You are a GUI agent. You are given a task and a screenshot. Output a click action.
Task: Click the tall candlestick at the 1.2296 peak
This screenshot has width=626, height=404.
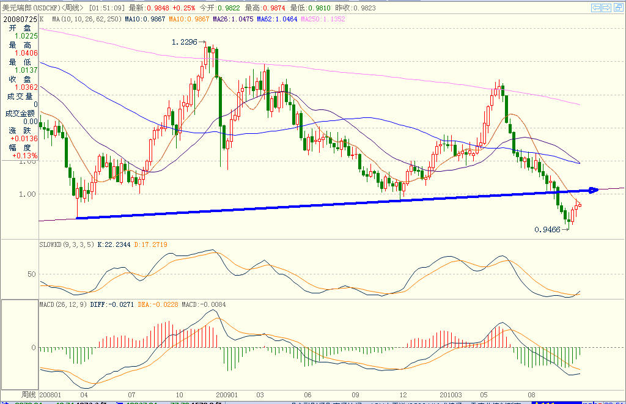pos(205,56)
